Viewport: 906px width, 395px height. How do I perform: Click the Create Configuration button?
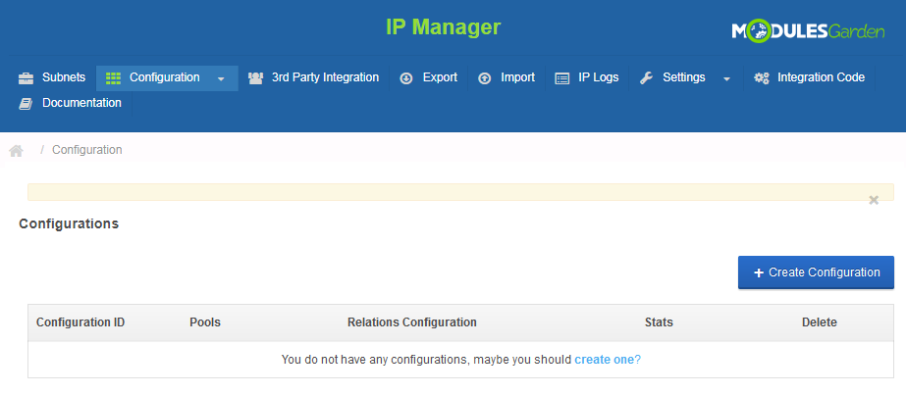coord(816,272)
